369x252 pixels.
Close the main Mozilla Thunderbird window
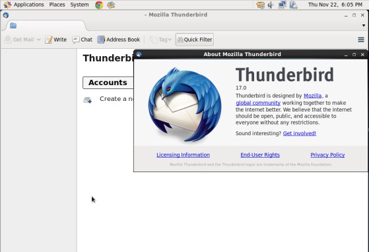pyautogui.click(x=362, y=15)
